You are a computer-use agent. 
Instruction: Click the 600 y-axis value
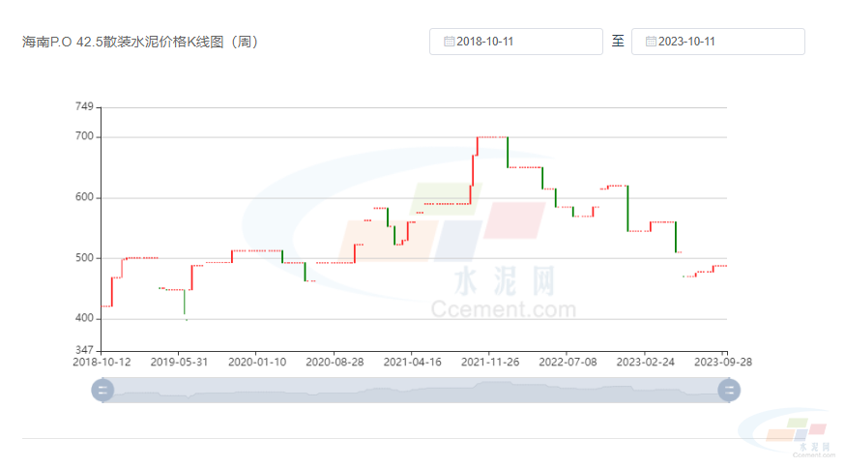tap(85, 197)
